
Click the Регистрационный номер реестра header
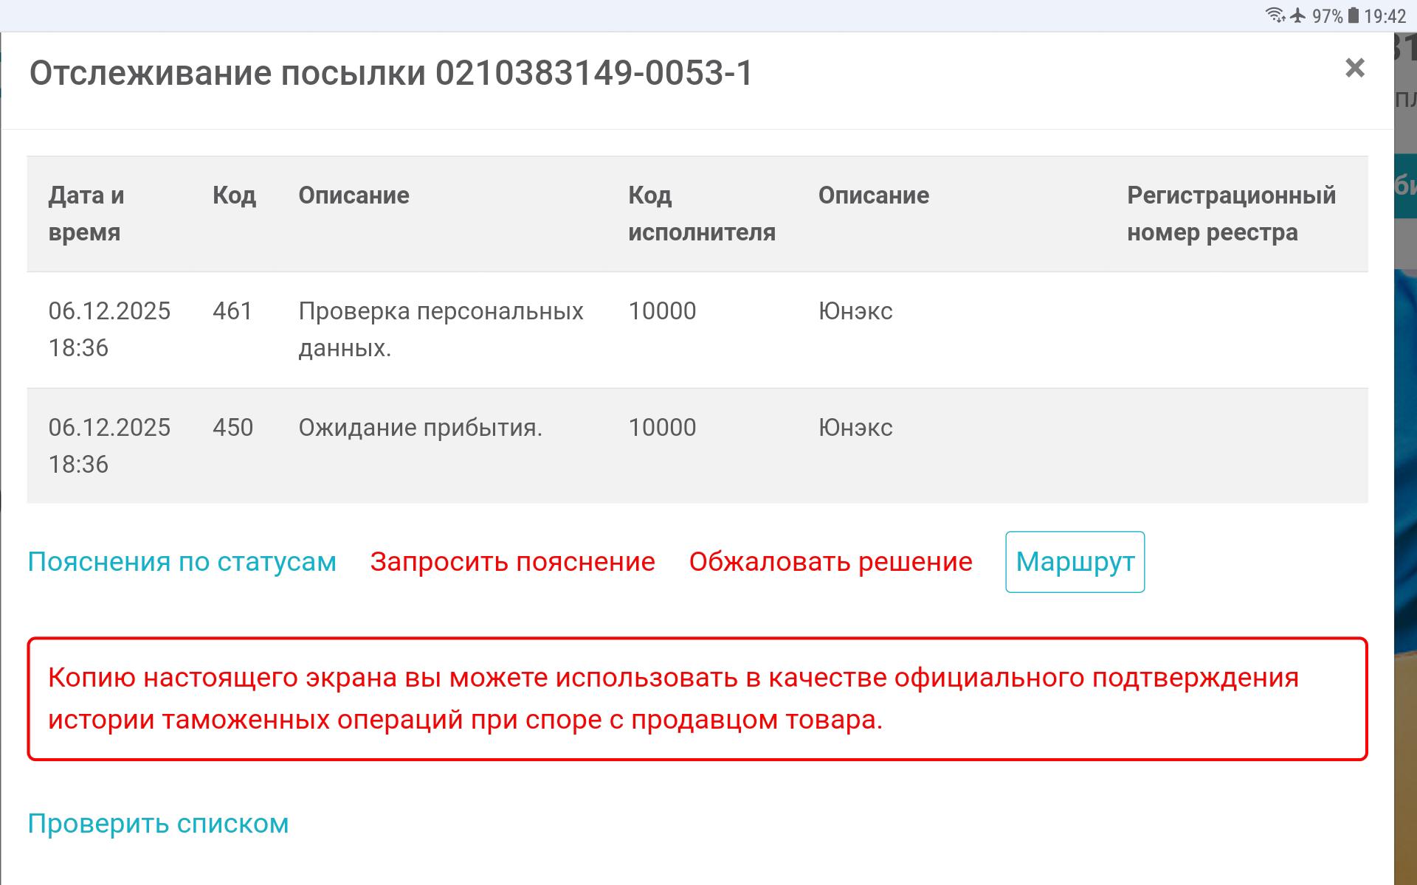point(1230,214)
